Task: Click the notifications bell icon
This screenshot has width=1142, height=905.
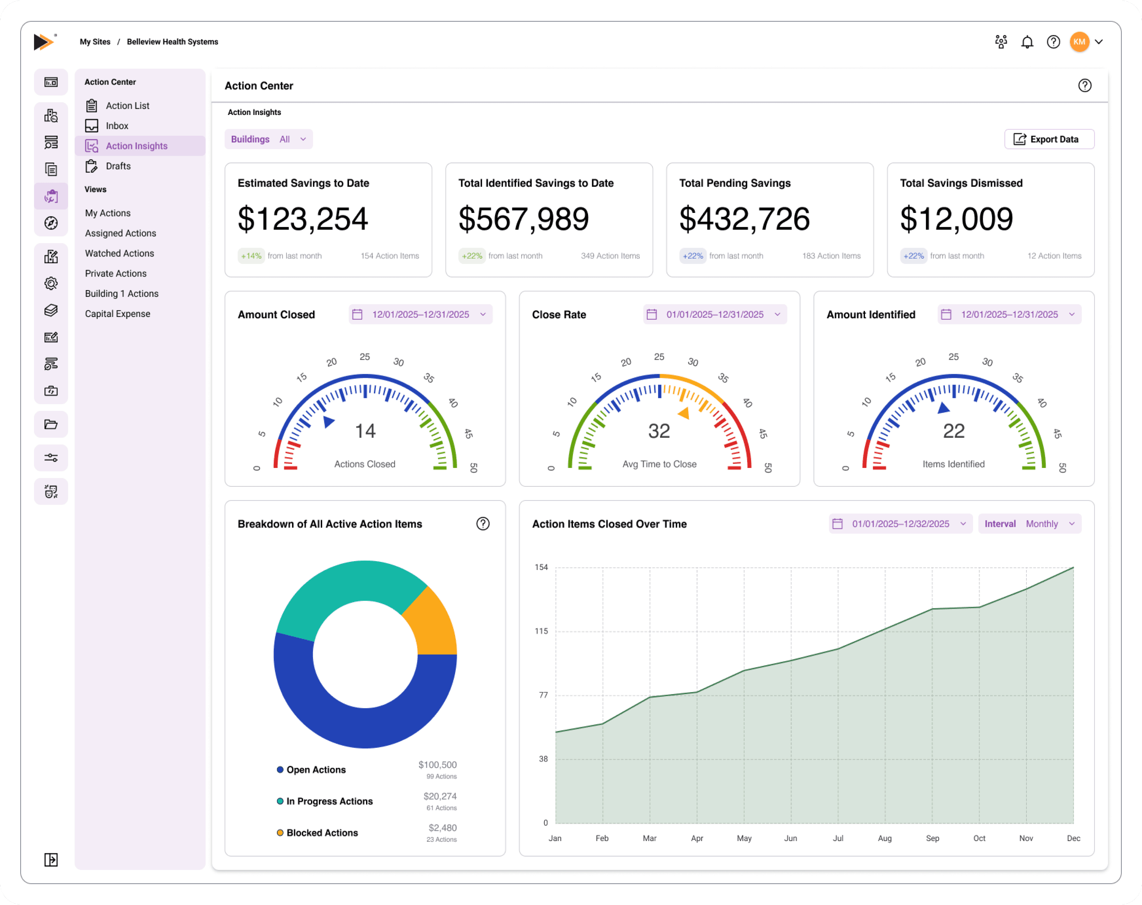Action: point(1026,42)
